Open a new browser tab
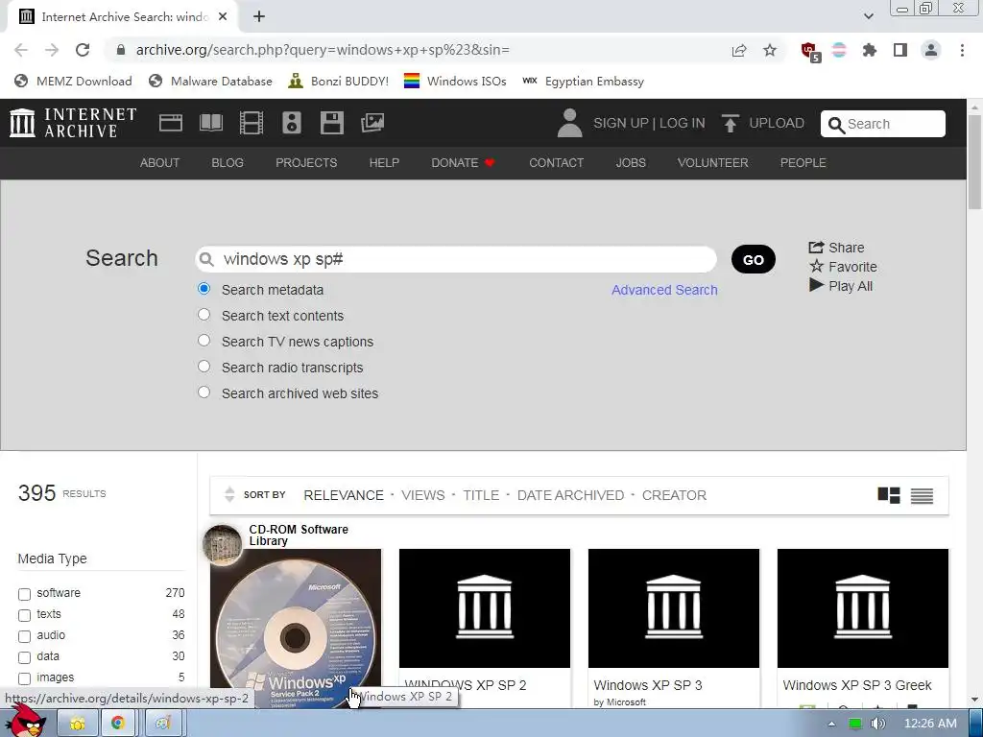Image resolution: width=983 pixels, height=737 pixels. (x=259, y=17)
